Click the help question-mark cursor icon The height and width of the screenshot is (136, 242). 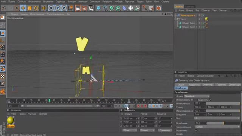tap(144, 8)
